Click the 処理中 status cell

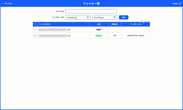click(x=99, y=30)
